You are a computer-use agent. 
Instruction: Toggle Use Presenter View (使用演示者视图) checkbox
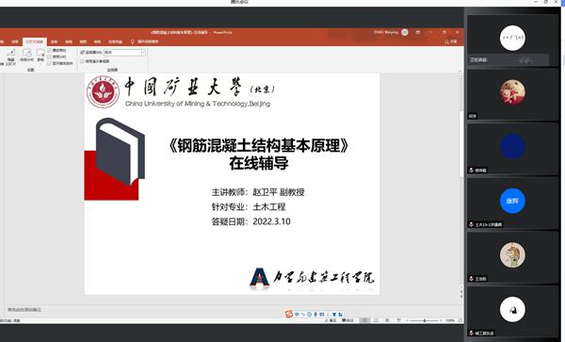pyautogui.click(x=82, y=61)
